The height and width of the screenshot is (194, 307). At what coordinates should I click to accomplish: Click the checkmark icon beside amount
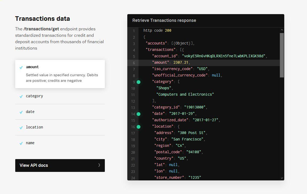coord(21,67)
